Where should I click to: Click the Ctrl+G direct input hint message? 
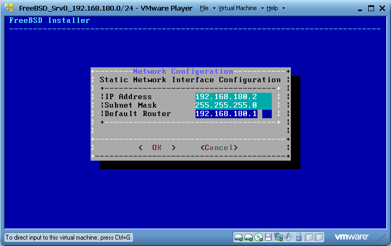[68, 238]
